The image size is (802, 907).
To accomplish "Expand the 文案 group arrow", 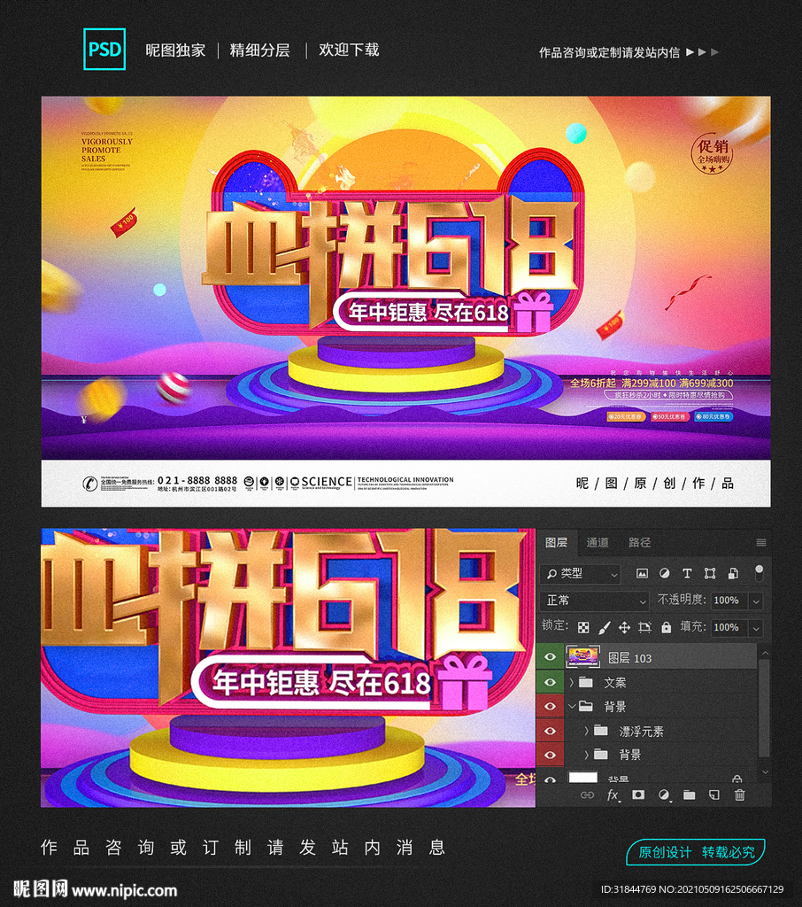I will pos(571,682).
